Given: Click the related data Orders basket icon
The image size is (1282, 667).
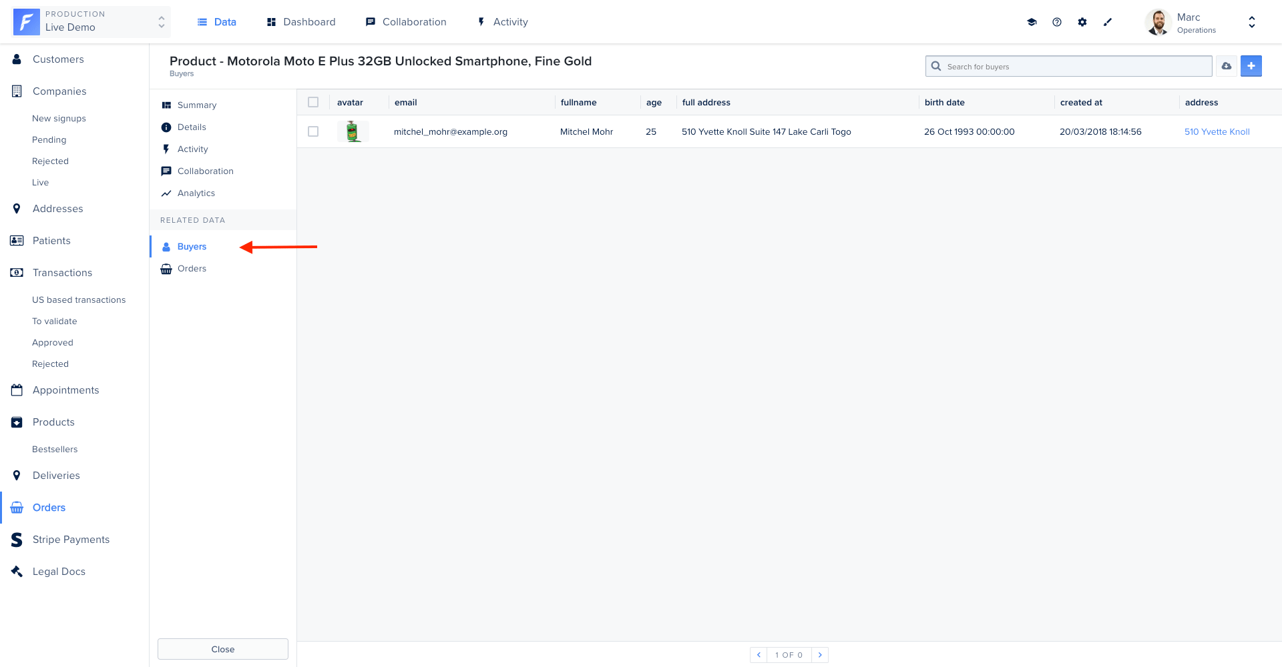Looking at the screenshot, I should [x=166, y=269].
